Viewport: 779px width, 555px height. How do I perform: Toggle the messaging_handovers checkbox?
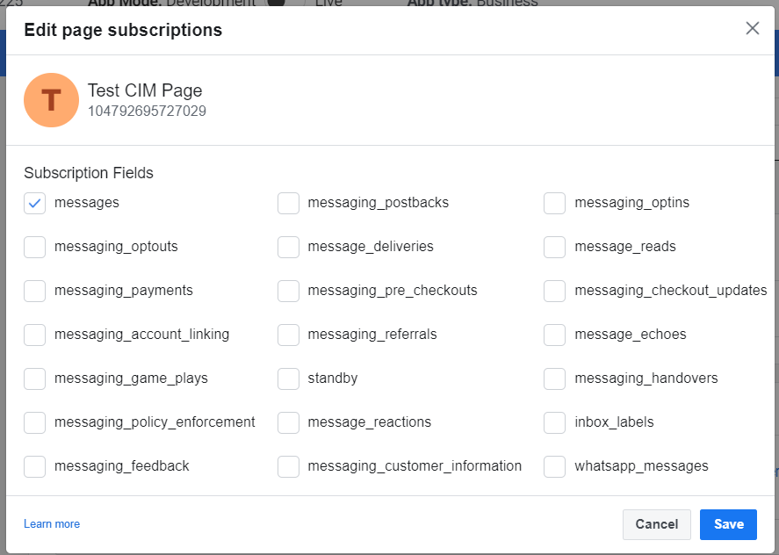(x=554, y=379)
